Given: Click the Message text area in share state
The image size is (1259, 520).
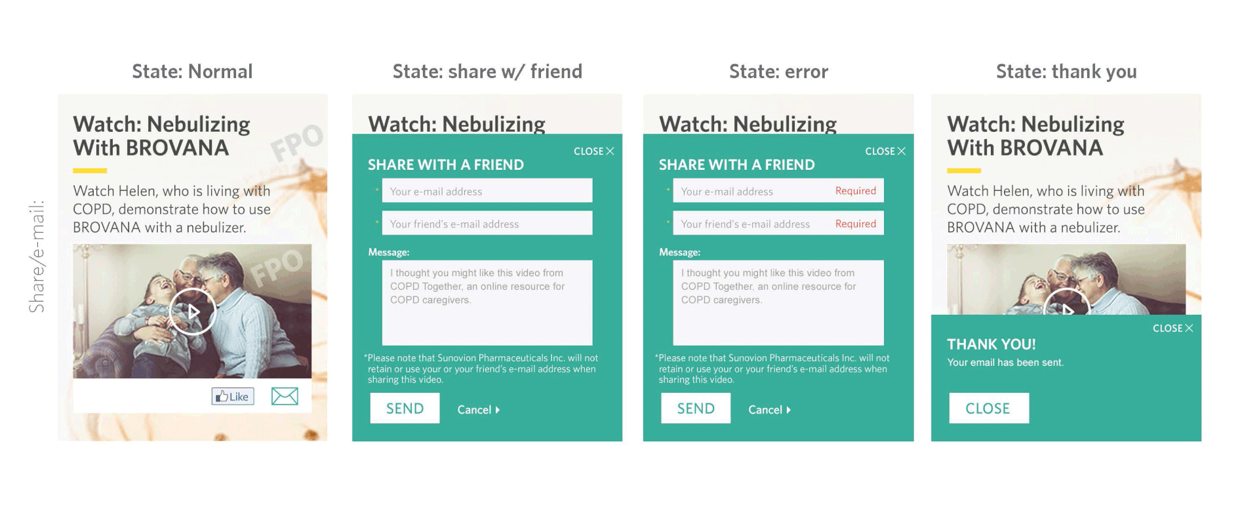Looking at the screenshot, I should [x=487, y=302].
